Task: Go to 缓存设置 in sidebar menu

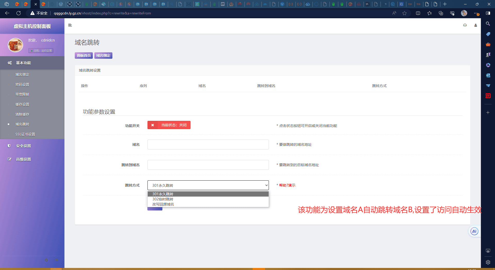Action: 22,104
